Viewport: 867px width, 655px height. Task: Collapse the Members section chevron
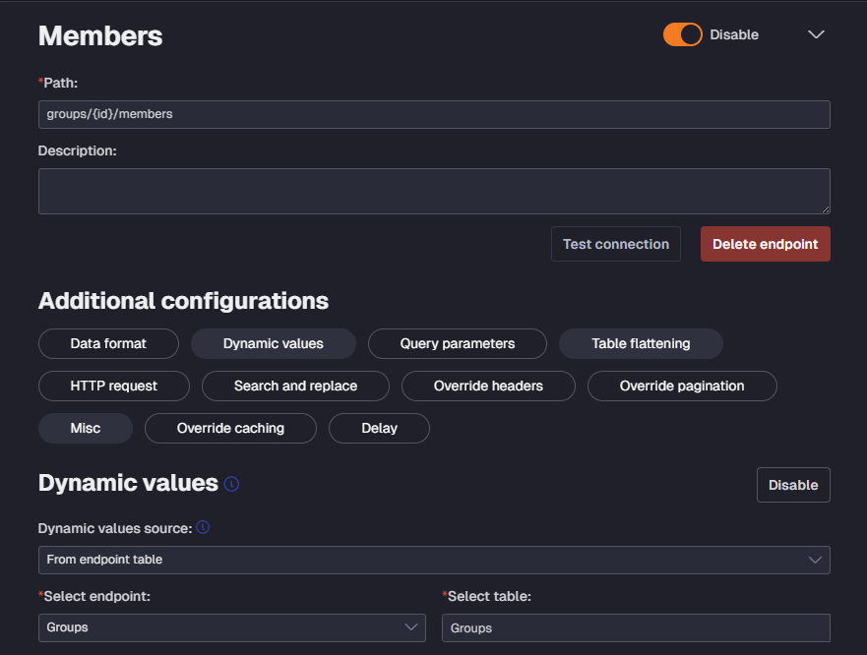coord(816,34)
